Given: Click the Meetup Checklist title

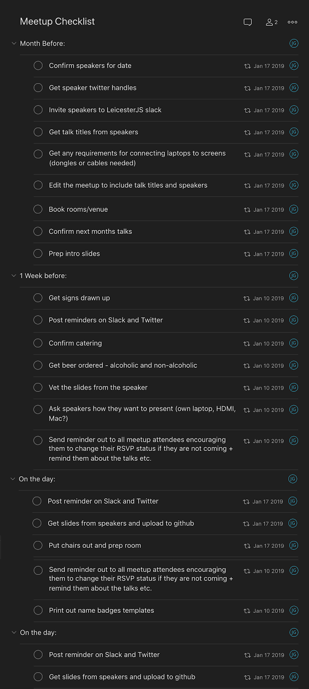Looking at the screenshot, I should pyautogui.click(x=57, y=22).
